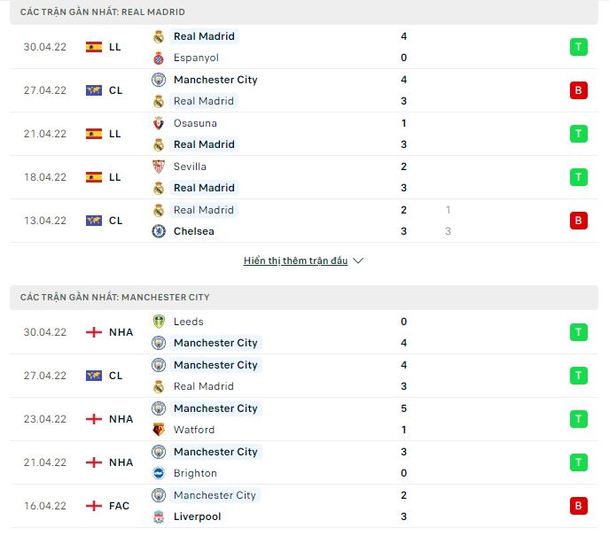Open the 'Các trận gần nhất: Real Madrid' header

103,12
